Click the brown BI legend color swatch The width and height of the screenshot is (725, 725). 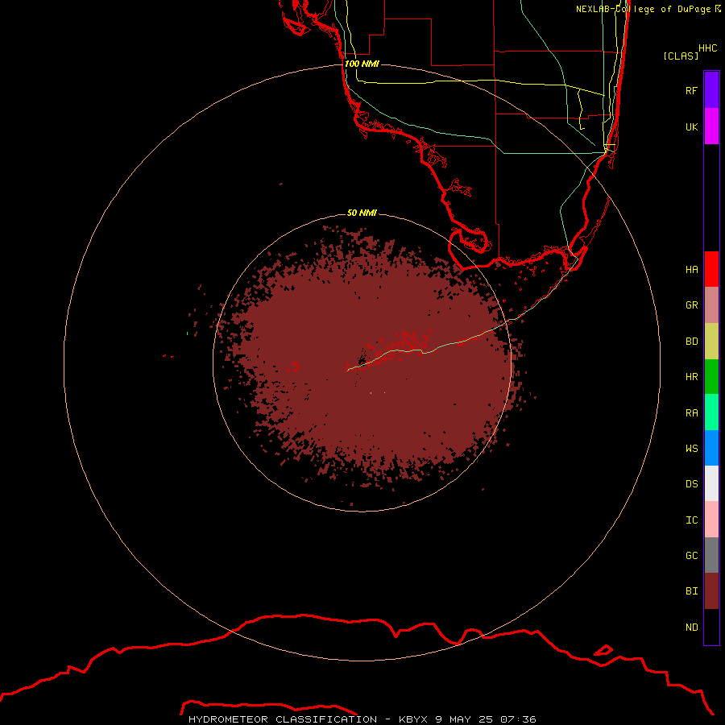pyautogui.click(x=711, y=591)
